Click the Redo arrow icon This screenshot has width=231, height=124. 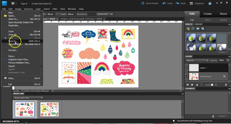click(177, 3)
